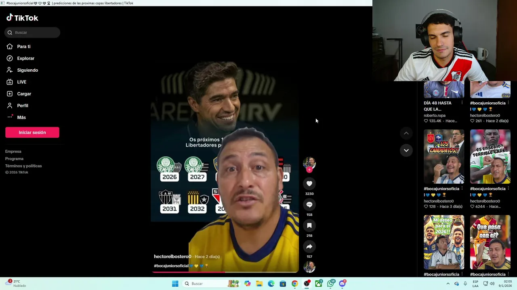Open Xbox app from the taskbar
The height and width of the screenshot is (290, 517).
(x=319, y=284)
